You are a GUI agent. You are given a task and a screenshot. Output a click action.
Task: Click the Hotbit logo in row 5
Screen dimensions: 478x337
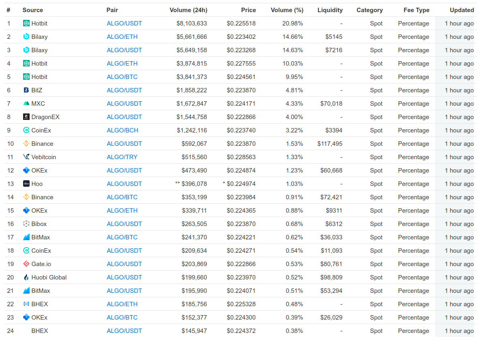tap(26, 77)
